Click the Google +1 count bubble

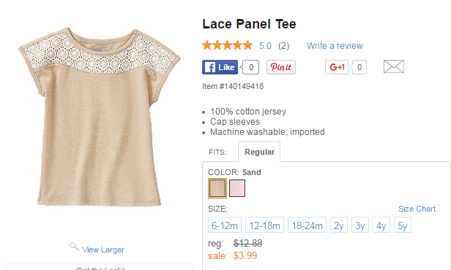[359, 67]
